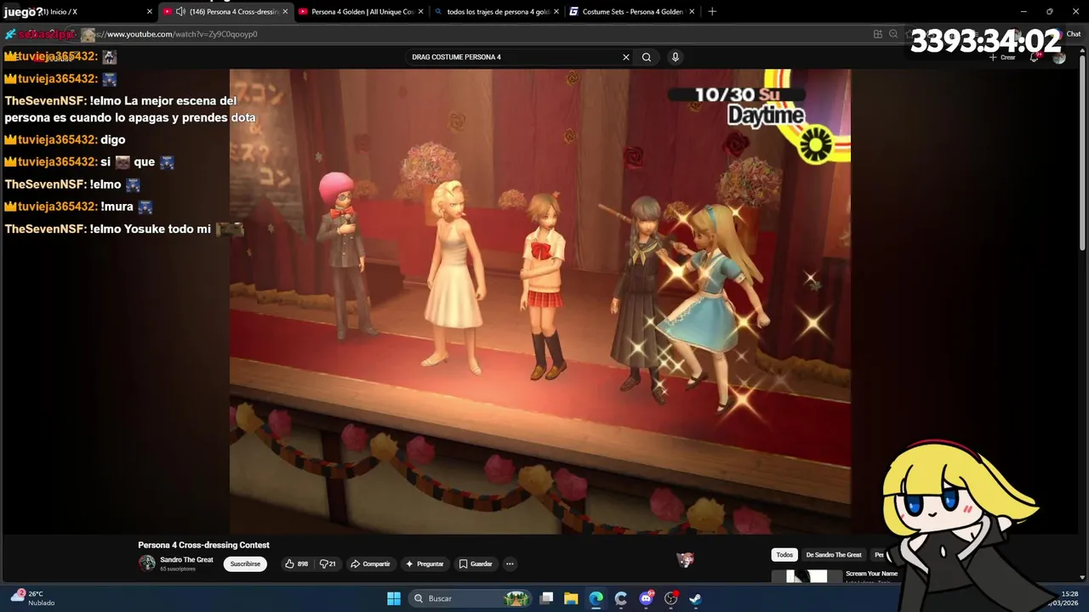Mute the audio-playing tab speaker icon
The width and height of the screenshot is (1089, 612).
(x=180, y=12)
